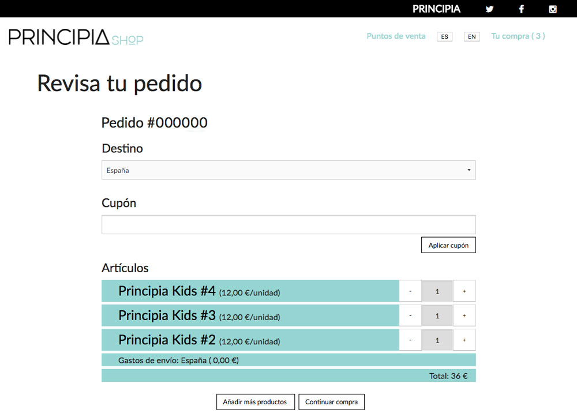Click the Principia Kids #2 item name
Viewport: 577px width, 417px height.
[x=167, y=340]
